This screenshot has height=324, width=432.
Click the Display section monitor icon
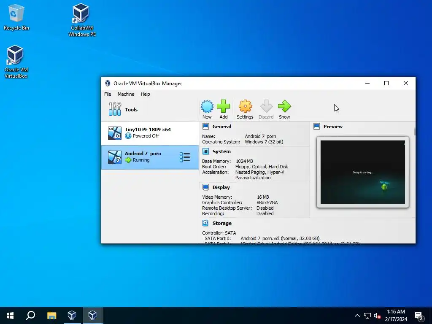pos(205,187)
